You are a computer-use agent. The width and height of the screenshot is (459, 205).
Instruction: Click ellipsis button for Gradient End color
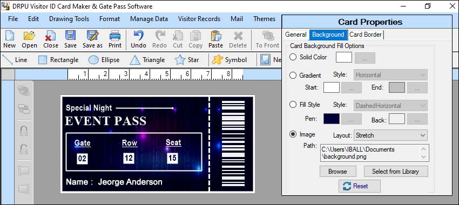[417, 87]
